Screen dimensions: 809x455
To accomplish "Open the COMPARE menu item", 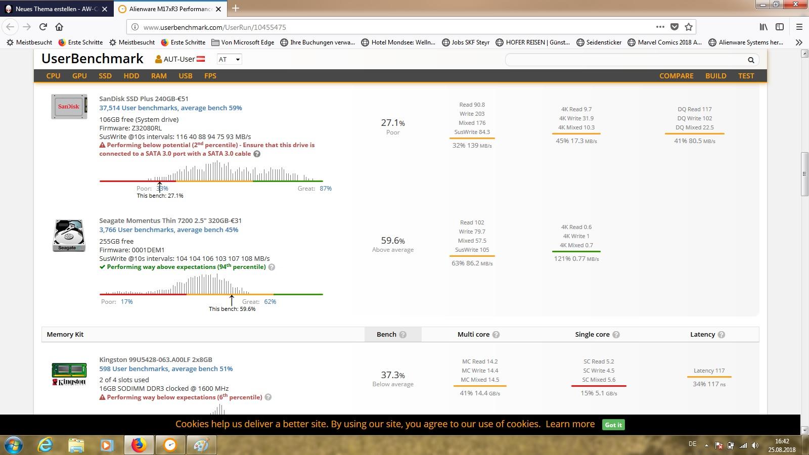I will pyautogui.click(x=676, y=76).
